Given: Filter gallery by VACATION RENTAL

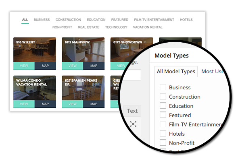Looking at the screenshot, I should coord(148,27).
